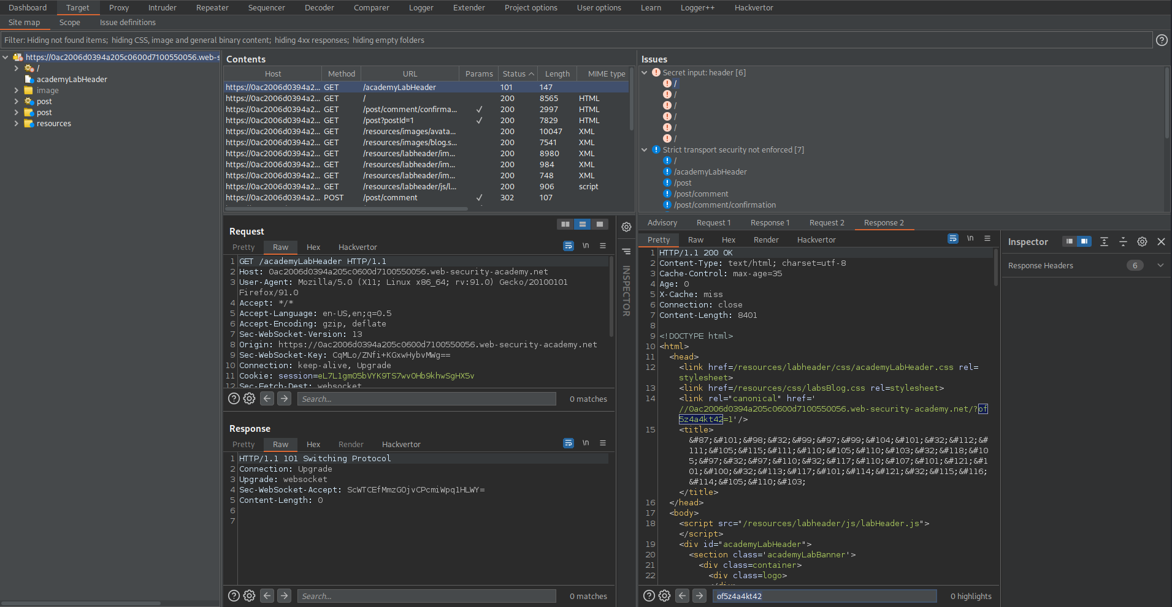Open Request search settings gear
Screen dimensions: 1172x607
249,398
